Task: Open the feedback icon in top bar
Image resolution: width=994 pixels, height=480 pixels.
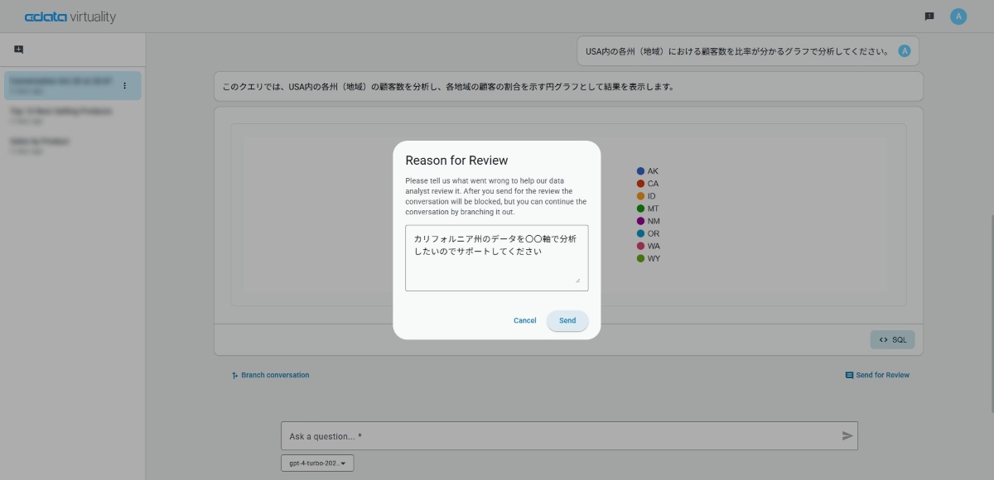Action: pyautogui.click(x=929, y=17)
